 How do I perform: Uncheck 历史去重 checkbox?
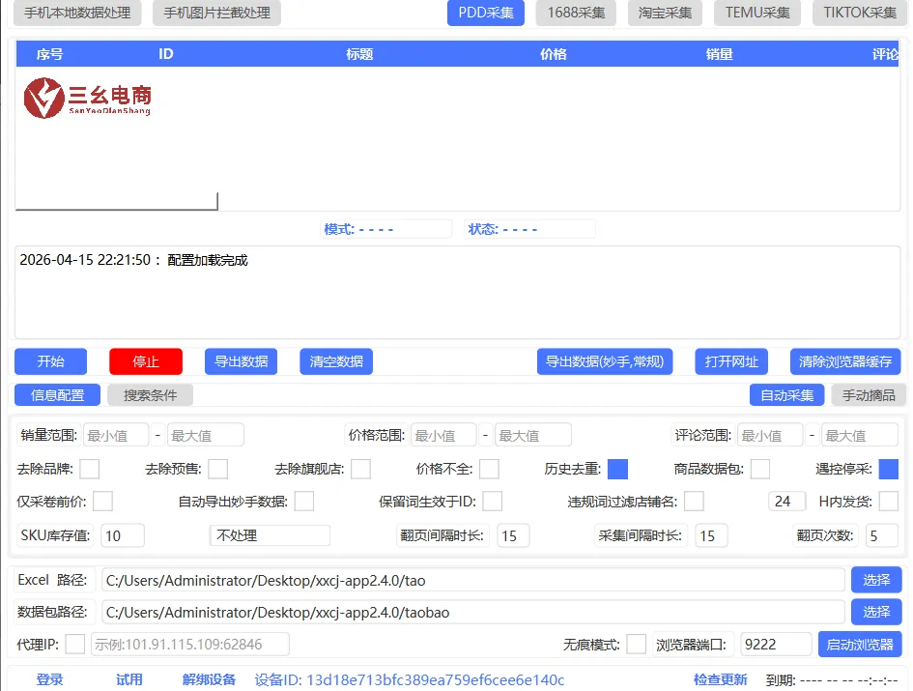617,469
